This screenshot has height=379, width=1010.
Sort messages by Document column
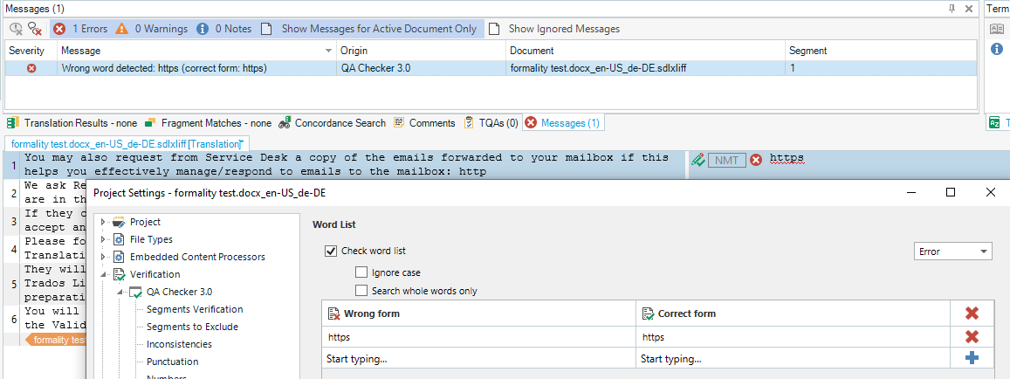(x=646, y=51)
